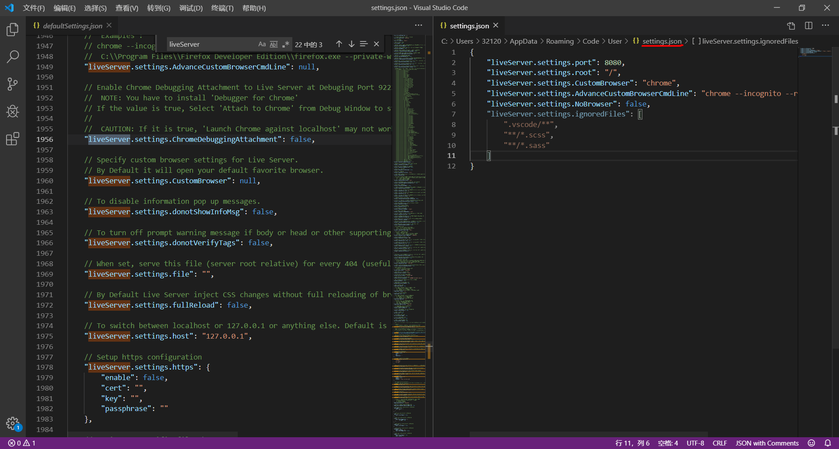Screen dimensions: 839x449
Task: Open the Debug view in activity bar
Action: tap(13, 111)
